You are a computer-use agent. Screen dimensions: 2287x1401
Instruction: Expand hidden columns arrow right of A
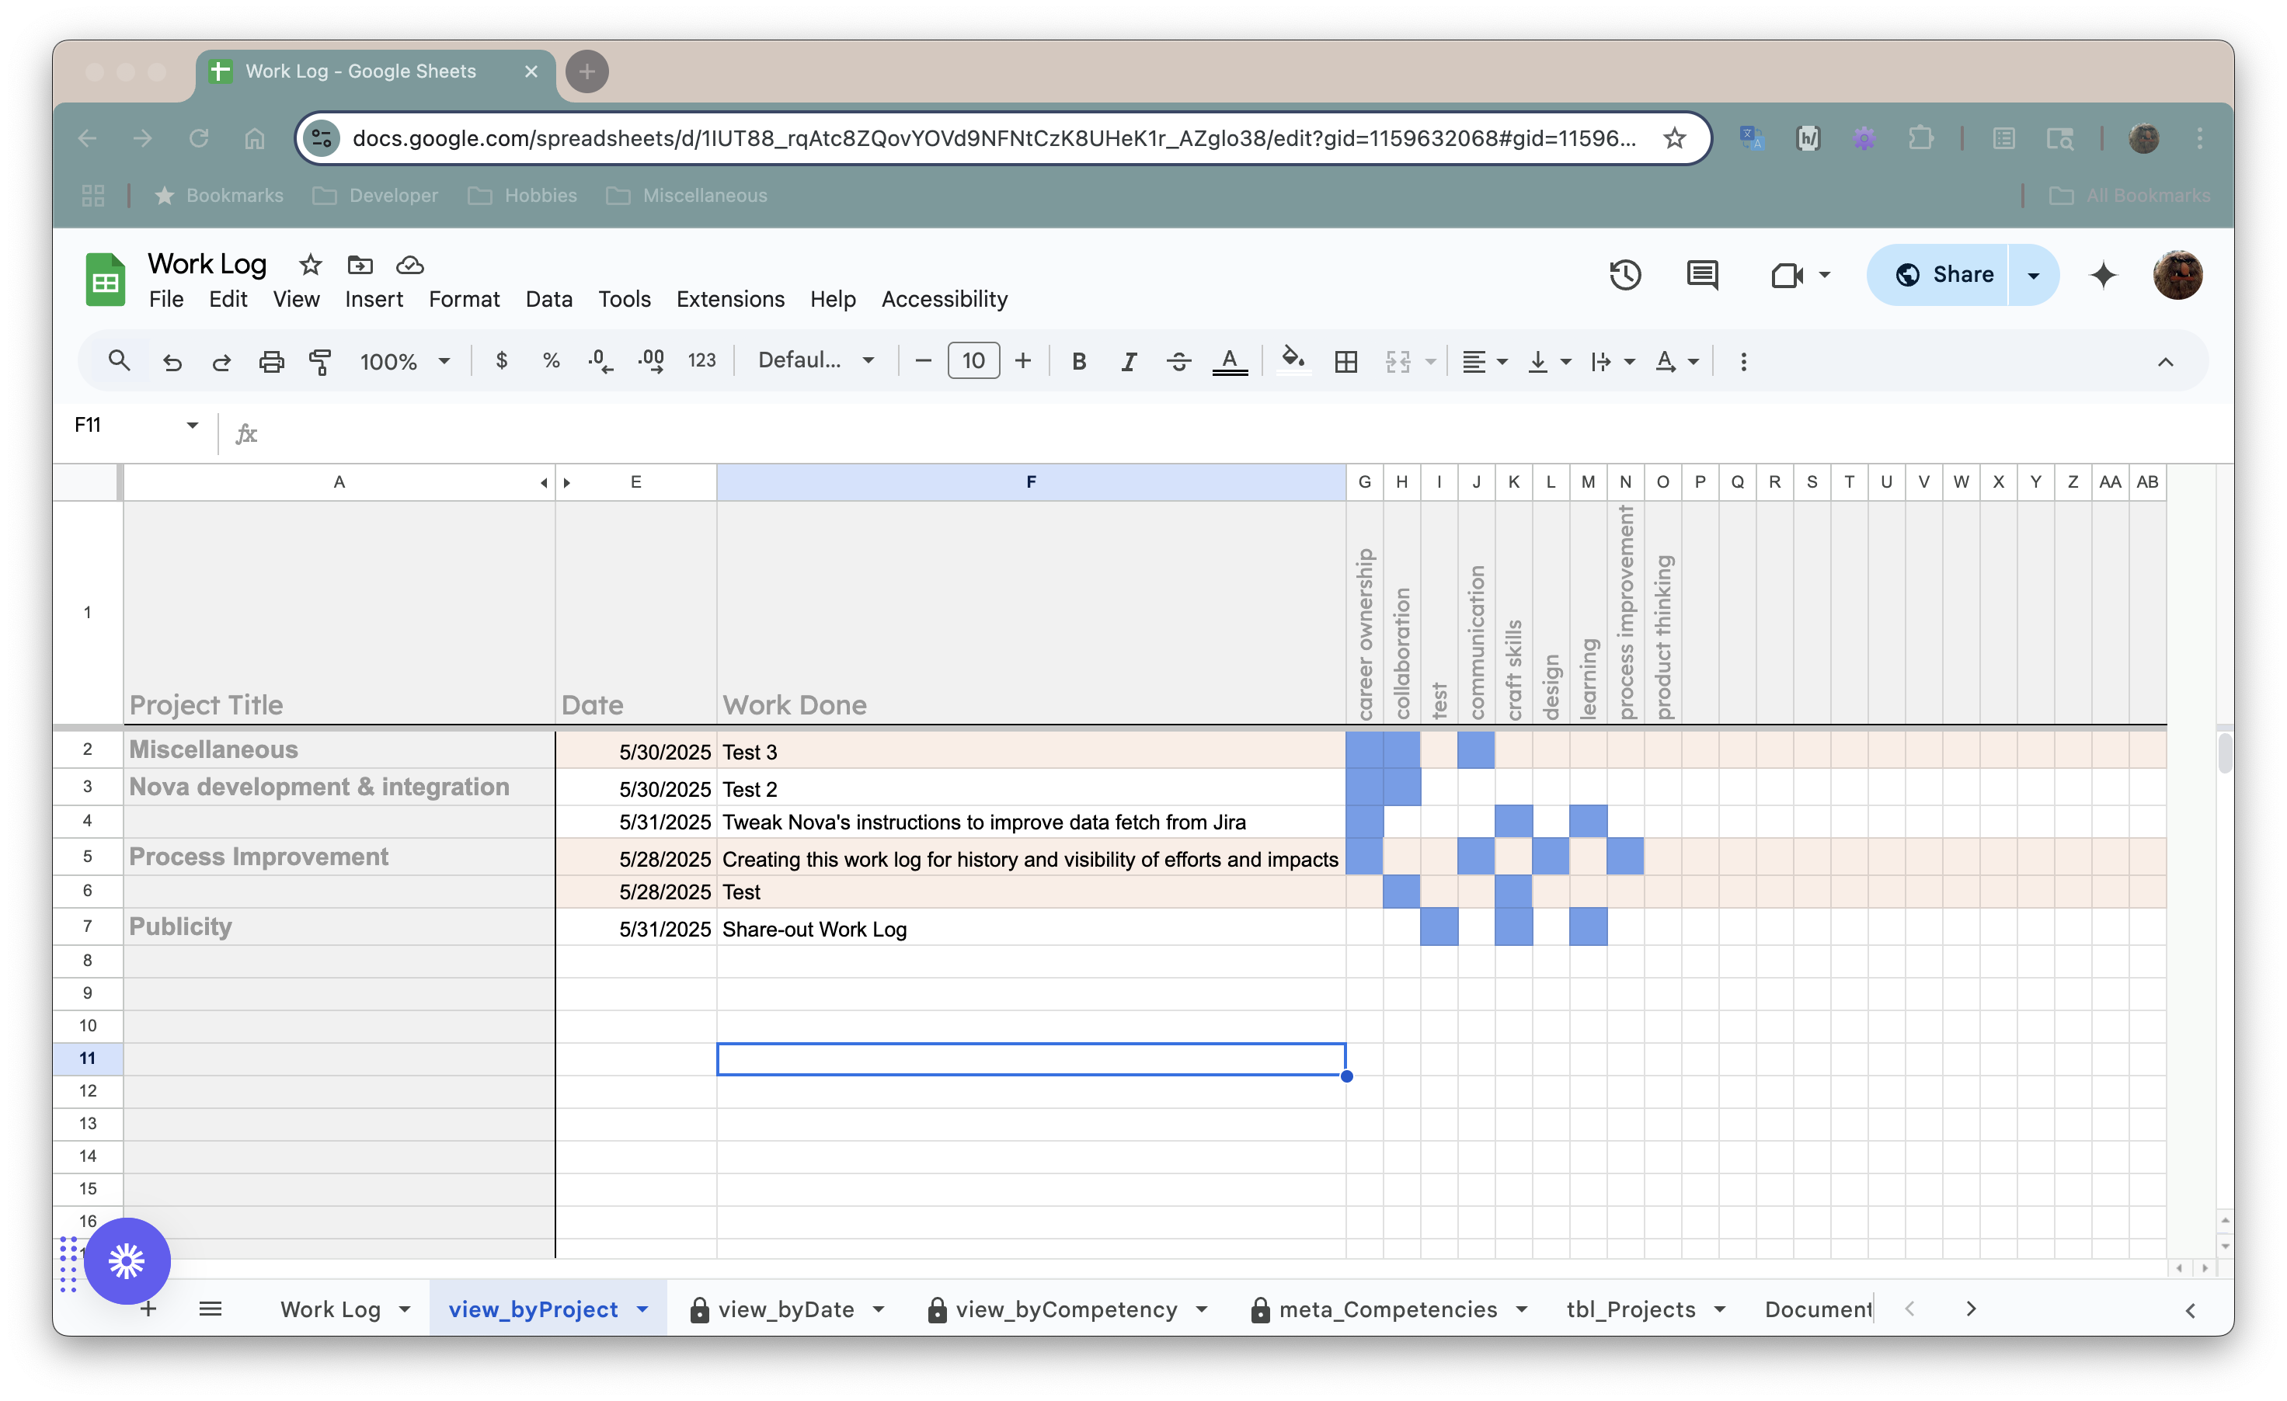(567, 482)
